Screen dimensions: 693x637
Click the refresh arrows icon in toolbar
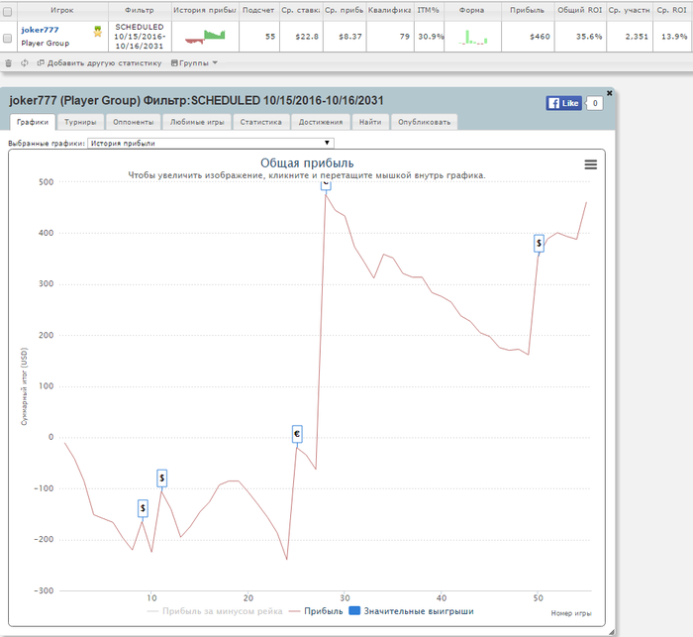pos(25,63)
